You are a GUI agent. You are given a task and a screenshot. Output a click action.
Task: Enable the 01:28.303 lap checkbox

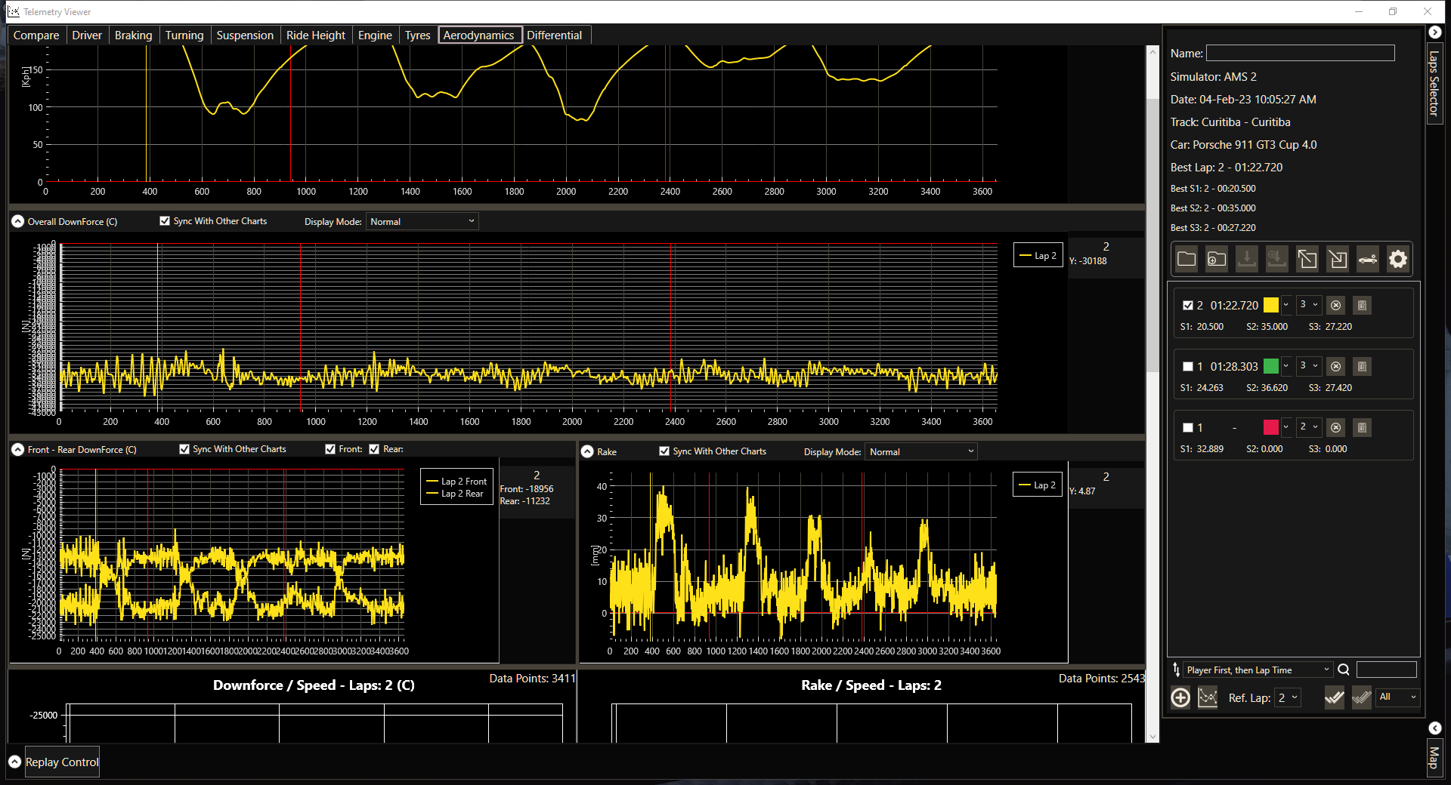[1188, 367]
